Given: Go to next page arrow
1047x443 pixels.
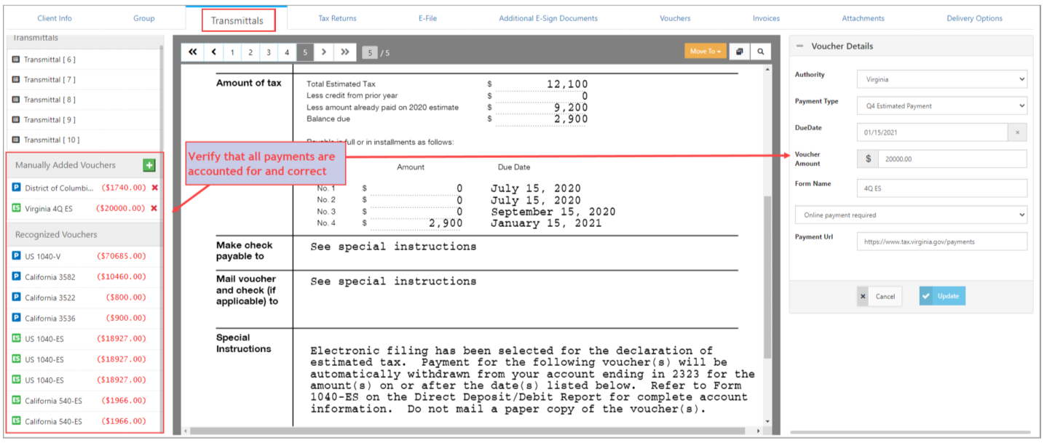Looking at the screenshot, I should pos(324,52).
